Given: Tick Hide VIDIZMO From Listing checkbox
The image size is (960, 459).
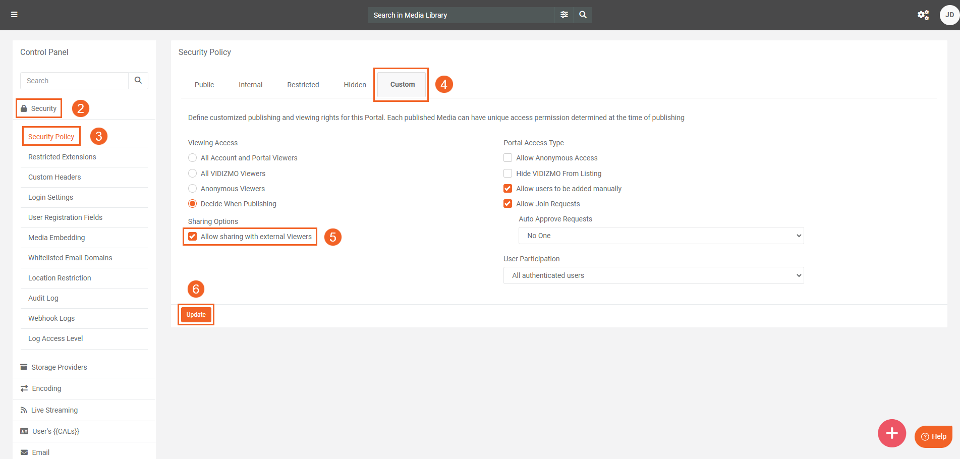Looking at the screenshot, I should click(x=507, y=174).
